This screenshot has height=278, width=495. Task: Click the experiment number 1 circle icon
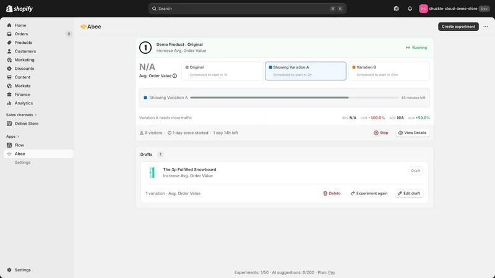[x=145, y=48]
